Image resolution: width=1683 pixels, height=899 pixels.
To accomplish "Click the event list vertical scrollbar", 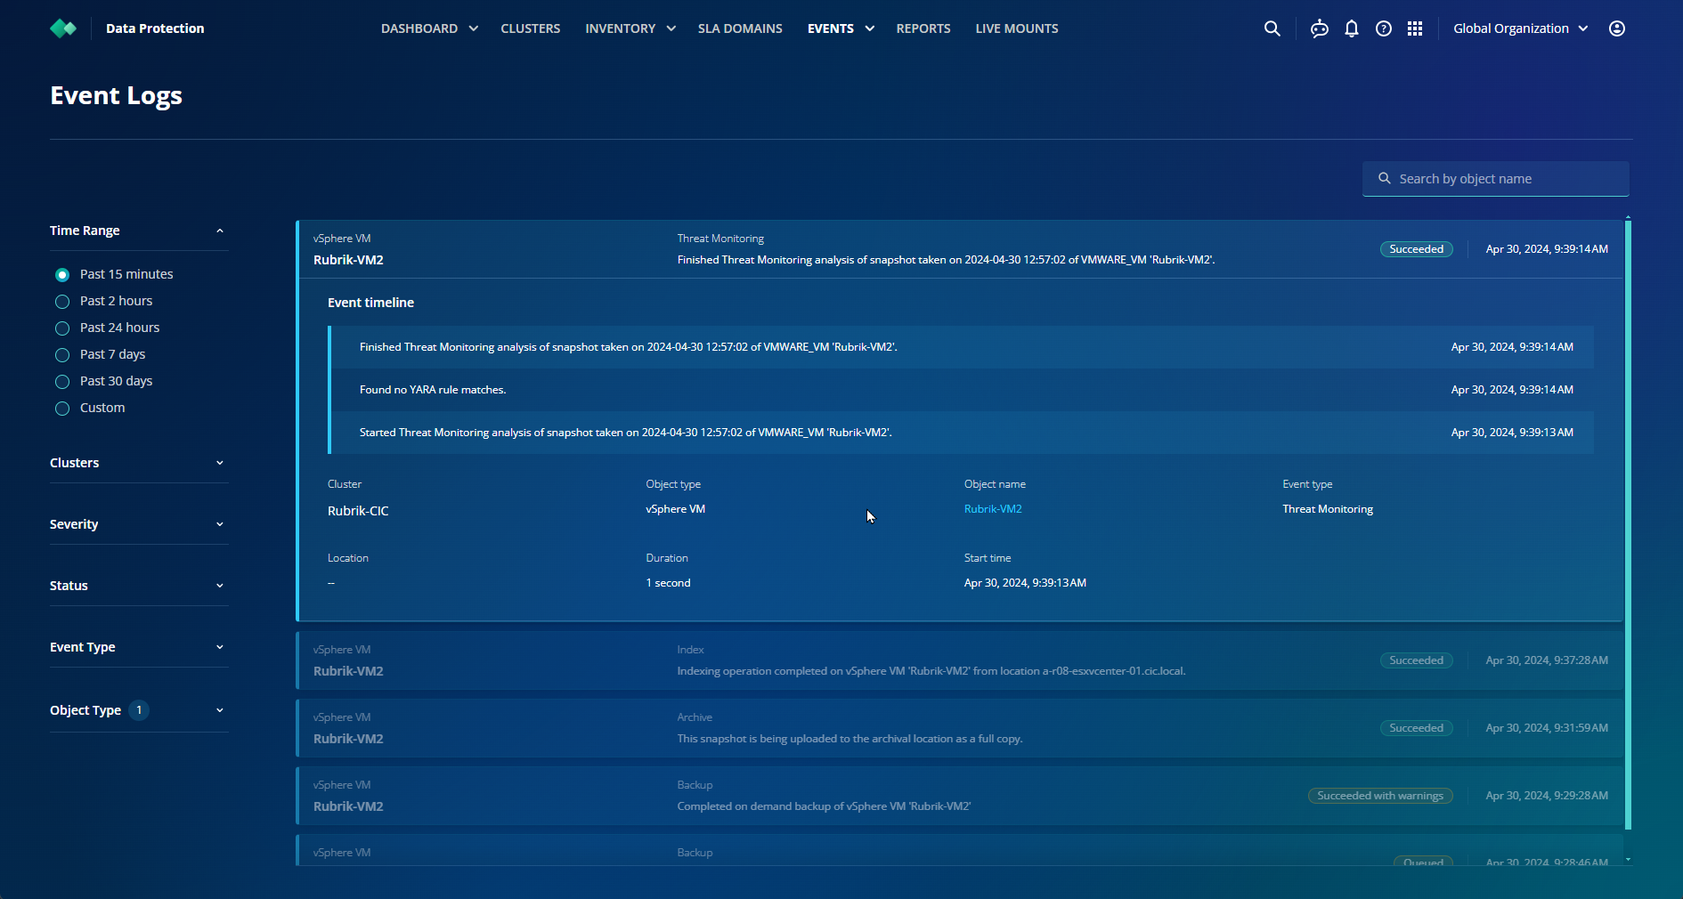I will [x=1628, y=525].
